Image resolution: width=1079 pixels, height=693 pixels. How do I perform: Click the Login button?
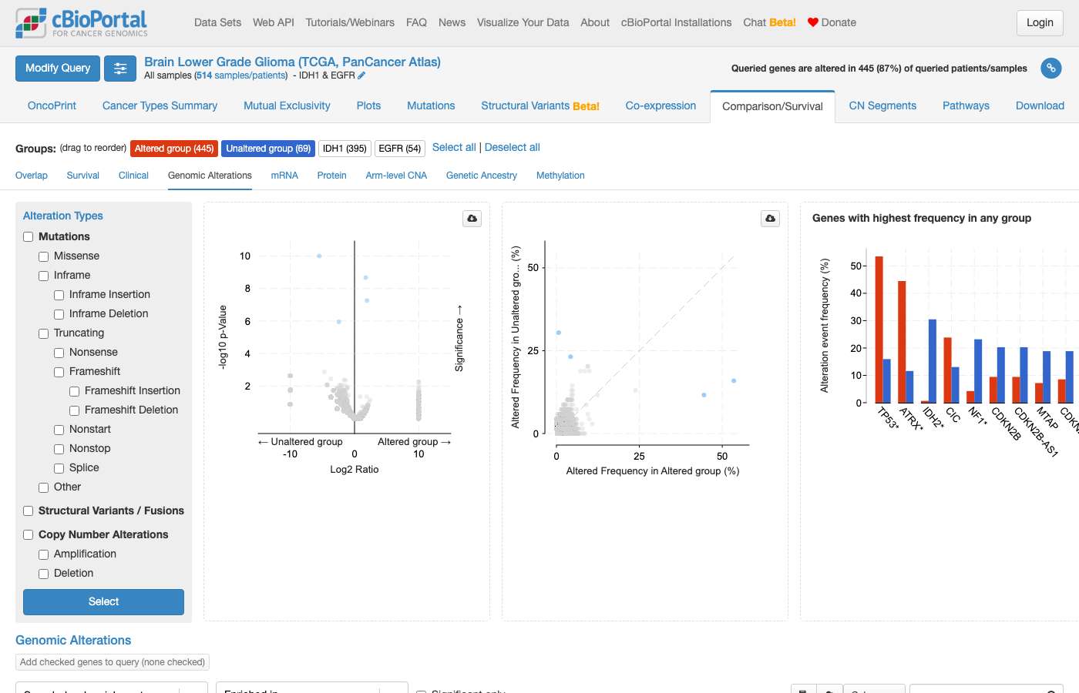(x=1040, y=23)
